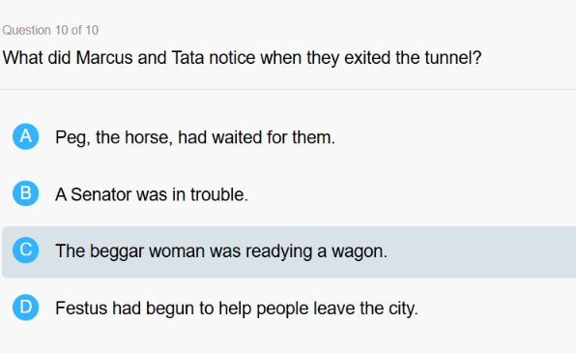Click the word 'wagon.' in option C
The width and height of the screenshot is (576, 353).
click(360, 251)
